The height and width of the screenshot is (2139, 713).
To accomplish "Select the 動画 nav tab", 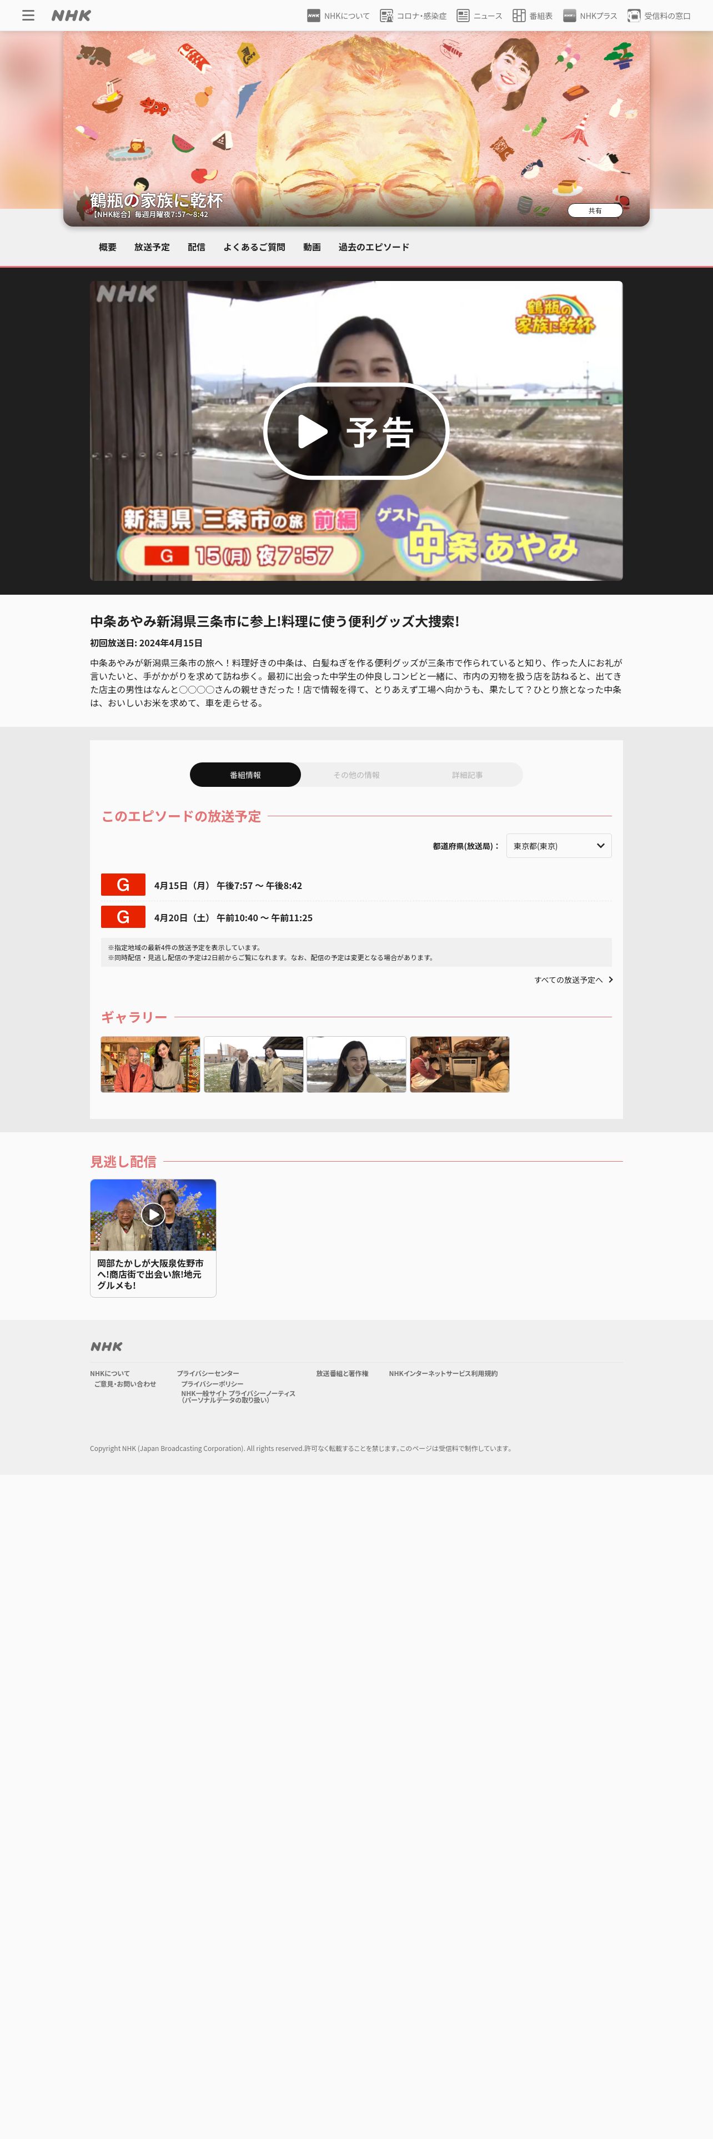I will pos(312,248).
